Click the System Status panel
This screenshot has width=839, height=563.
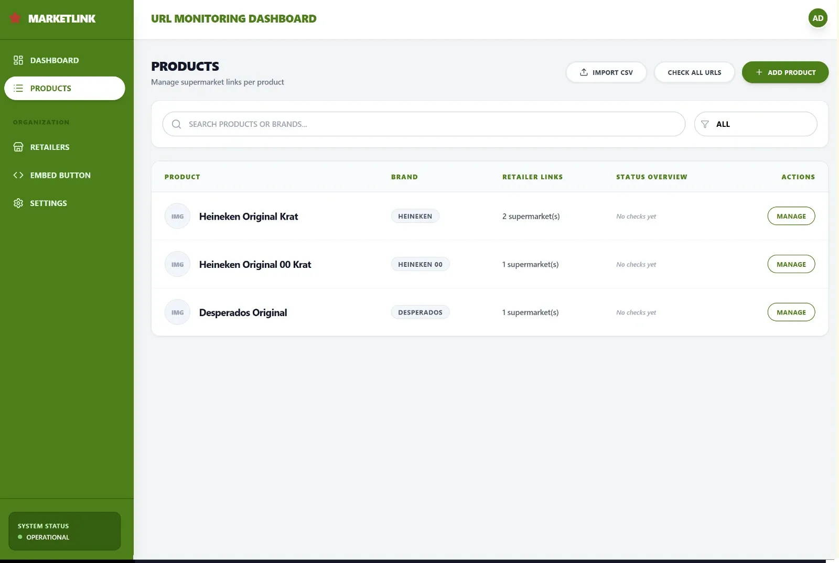pos(64,531)
